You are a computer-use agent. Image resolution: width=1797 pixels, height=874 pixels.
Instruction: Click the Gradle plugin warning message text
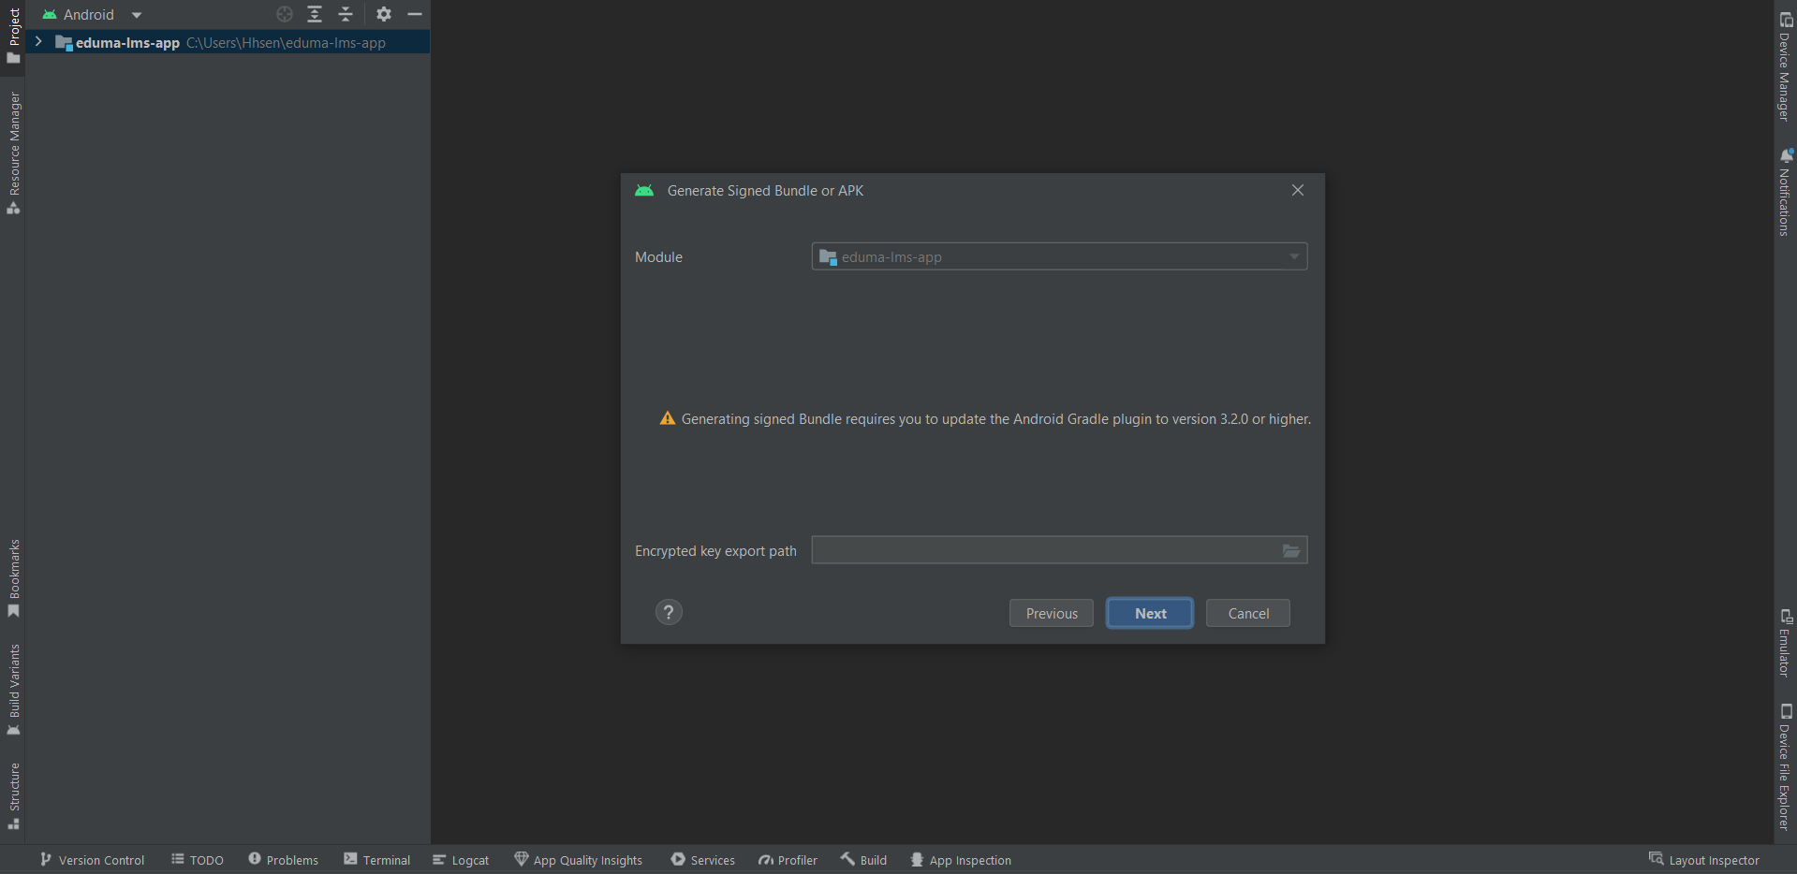[x=996, y=419]
